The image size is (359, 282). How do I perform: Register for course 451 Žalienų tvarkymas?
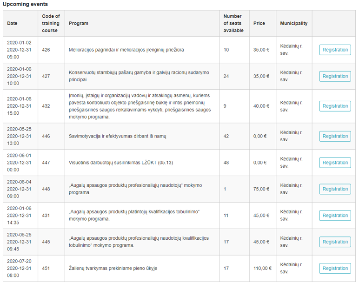335,268
